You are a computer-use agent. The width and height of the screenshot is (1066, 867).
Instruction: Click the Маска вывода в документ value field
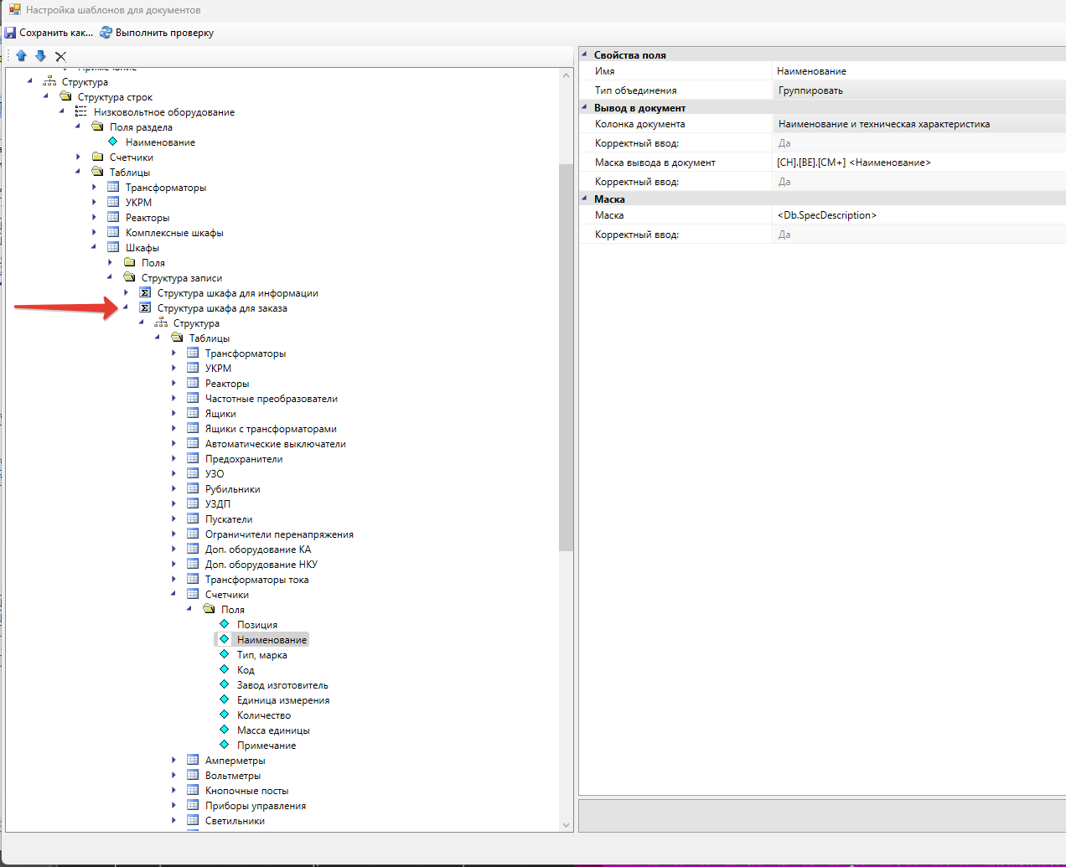point(918,163)
